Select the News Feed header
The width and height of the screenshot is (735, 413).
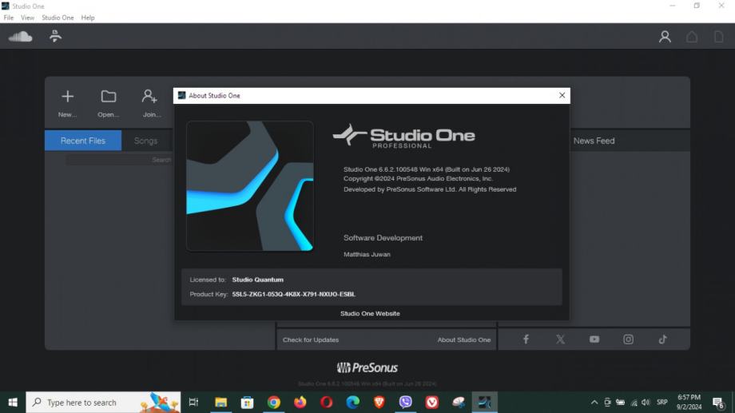[594, 141]
